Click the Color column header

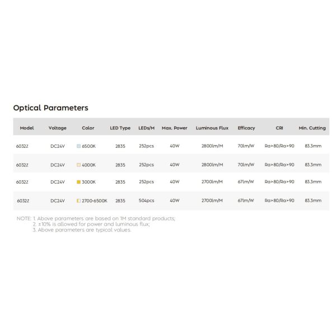(x=88, y=128)
